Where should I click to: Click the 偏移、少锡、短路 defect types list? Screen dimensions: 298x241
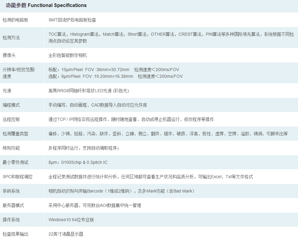point(168,134)
